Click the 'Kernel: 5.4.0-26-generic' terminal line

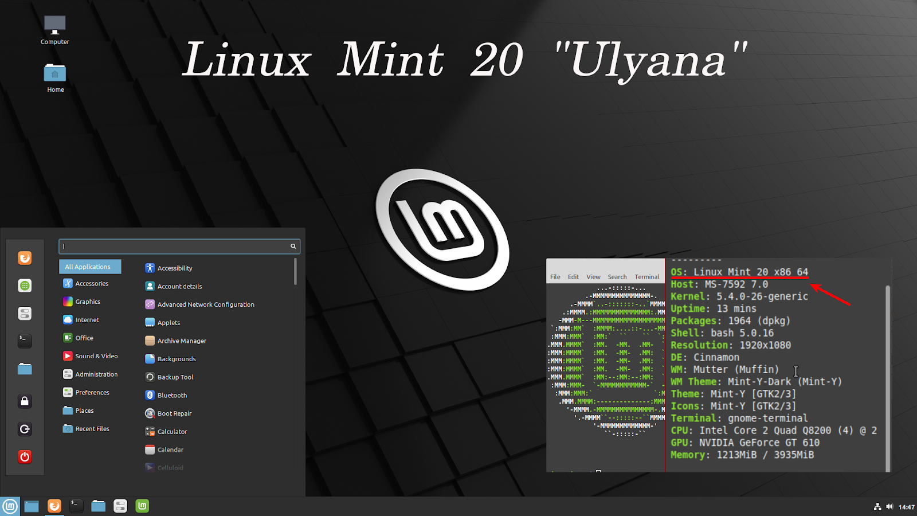(739, 296)
